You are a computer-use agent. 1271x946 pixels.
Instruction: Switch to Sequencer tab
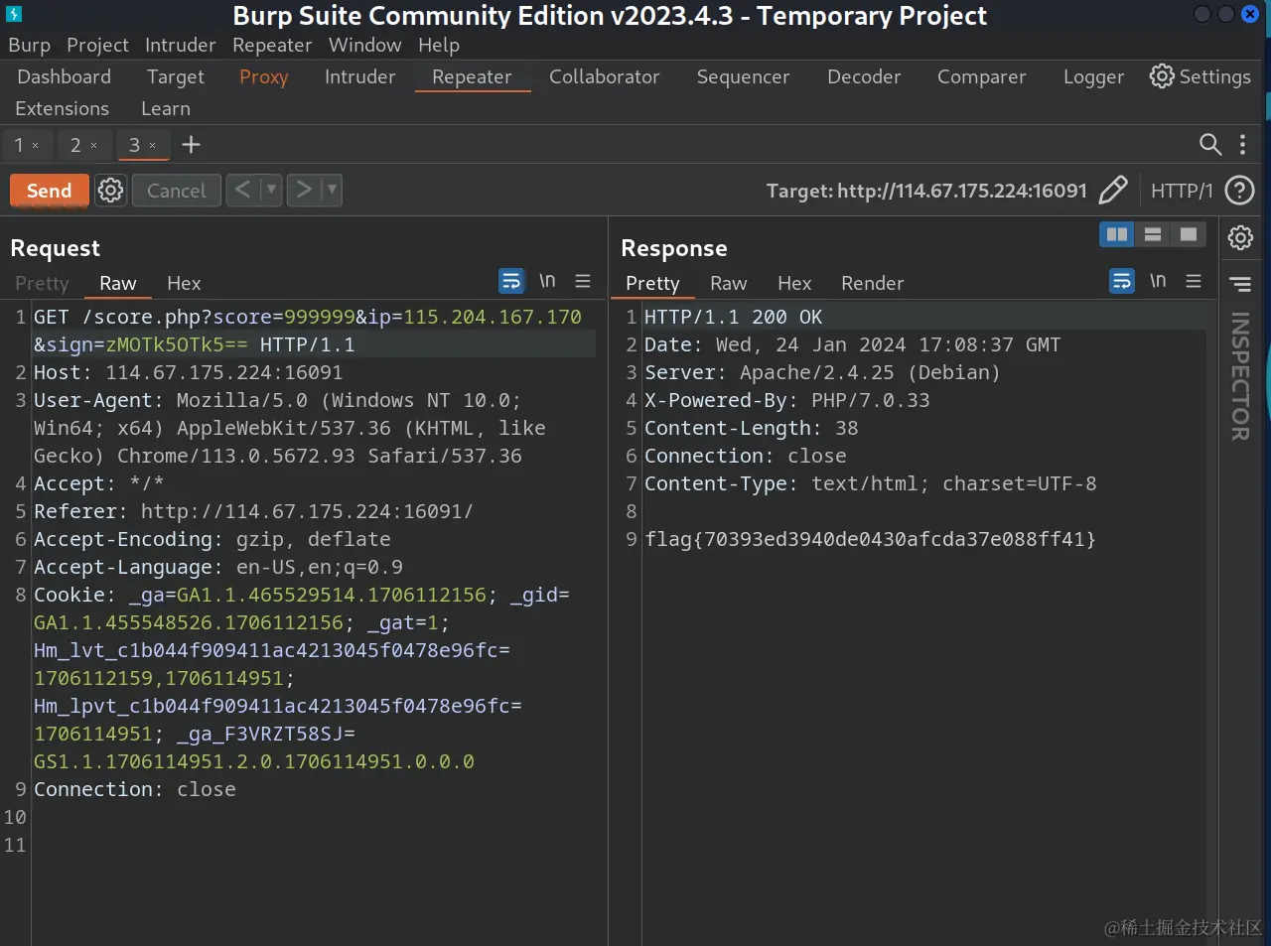pos(743,76)
